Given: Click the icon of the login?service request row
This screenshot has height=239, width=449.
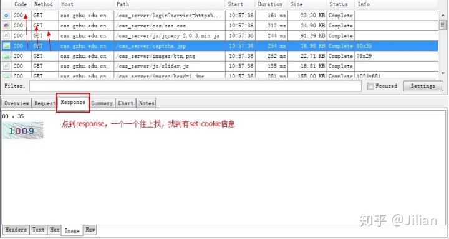Looking at the screenshot, I should pos(6,16).
